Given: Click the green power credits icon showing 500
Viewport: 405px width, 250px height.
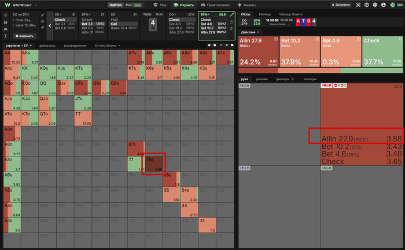Looking at the screenshot, I should 393,5.
